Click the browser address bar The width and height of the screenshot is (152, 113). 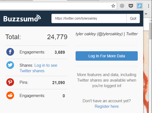[x=55, y=6]
